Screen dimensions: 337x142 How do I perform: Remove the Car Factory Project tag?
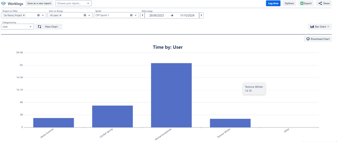(x=24, y=15)
